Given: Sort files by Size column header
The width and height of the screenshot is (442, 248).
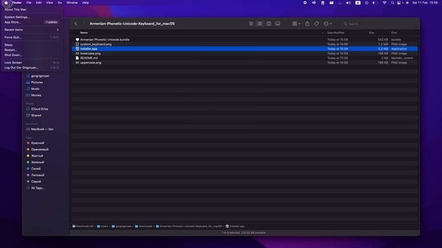Looking at the screenshot, I should point(372,32).
